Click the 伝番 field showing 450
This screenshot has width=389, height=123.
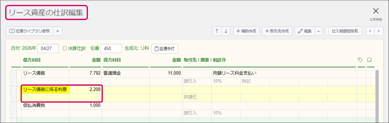click(x=111, y=48)
